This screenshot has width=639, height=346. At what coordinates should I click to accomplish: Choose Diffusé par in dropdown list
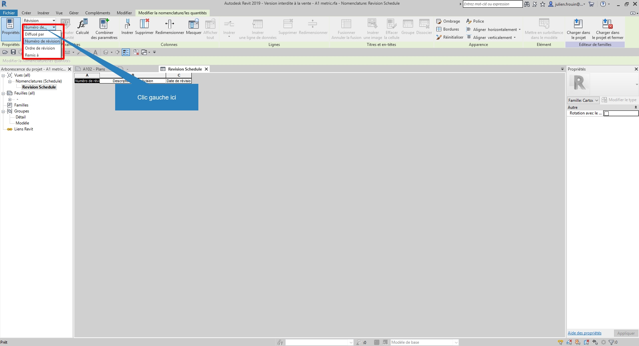pos(35,34)
